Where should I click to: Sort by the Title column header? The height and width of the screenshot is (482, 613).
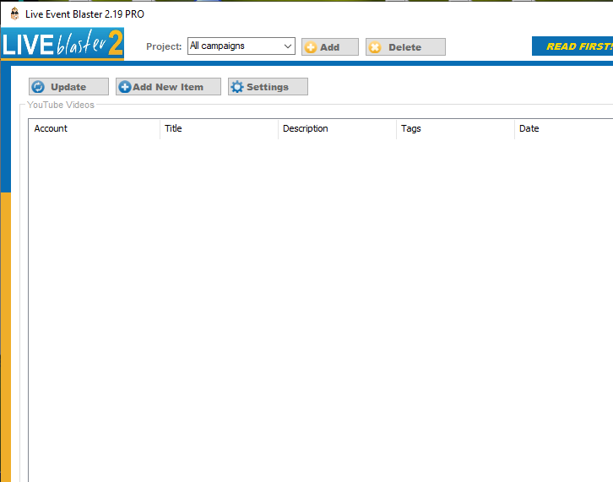(x=219, y=128)
